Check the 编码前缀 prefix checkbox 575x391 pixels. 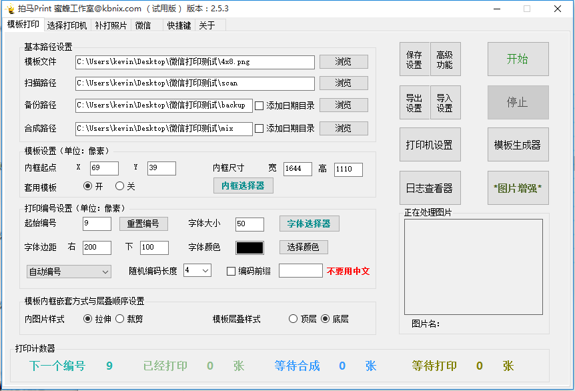[x=230, y=271]
